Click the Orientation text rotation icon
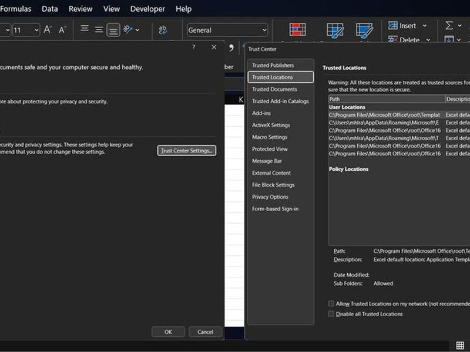 128,30
